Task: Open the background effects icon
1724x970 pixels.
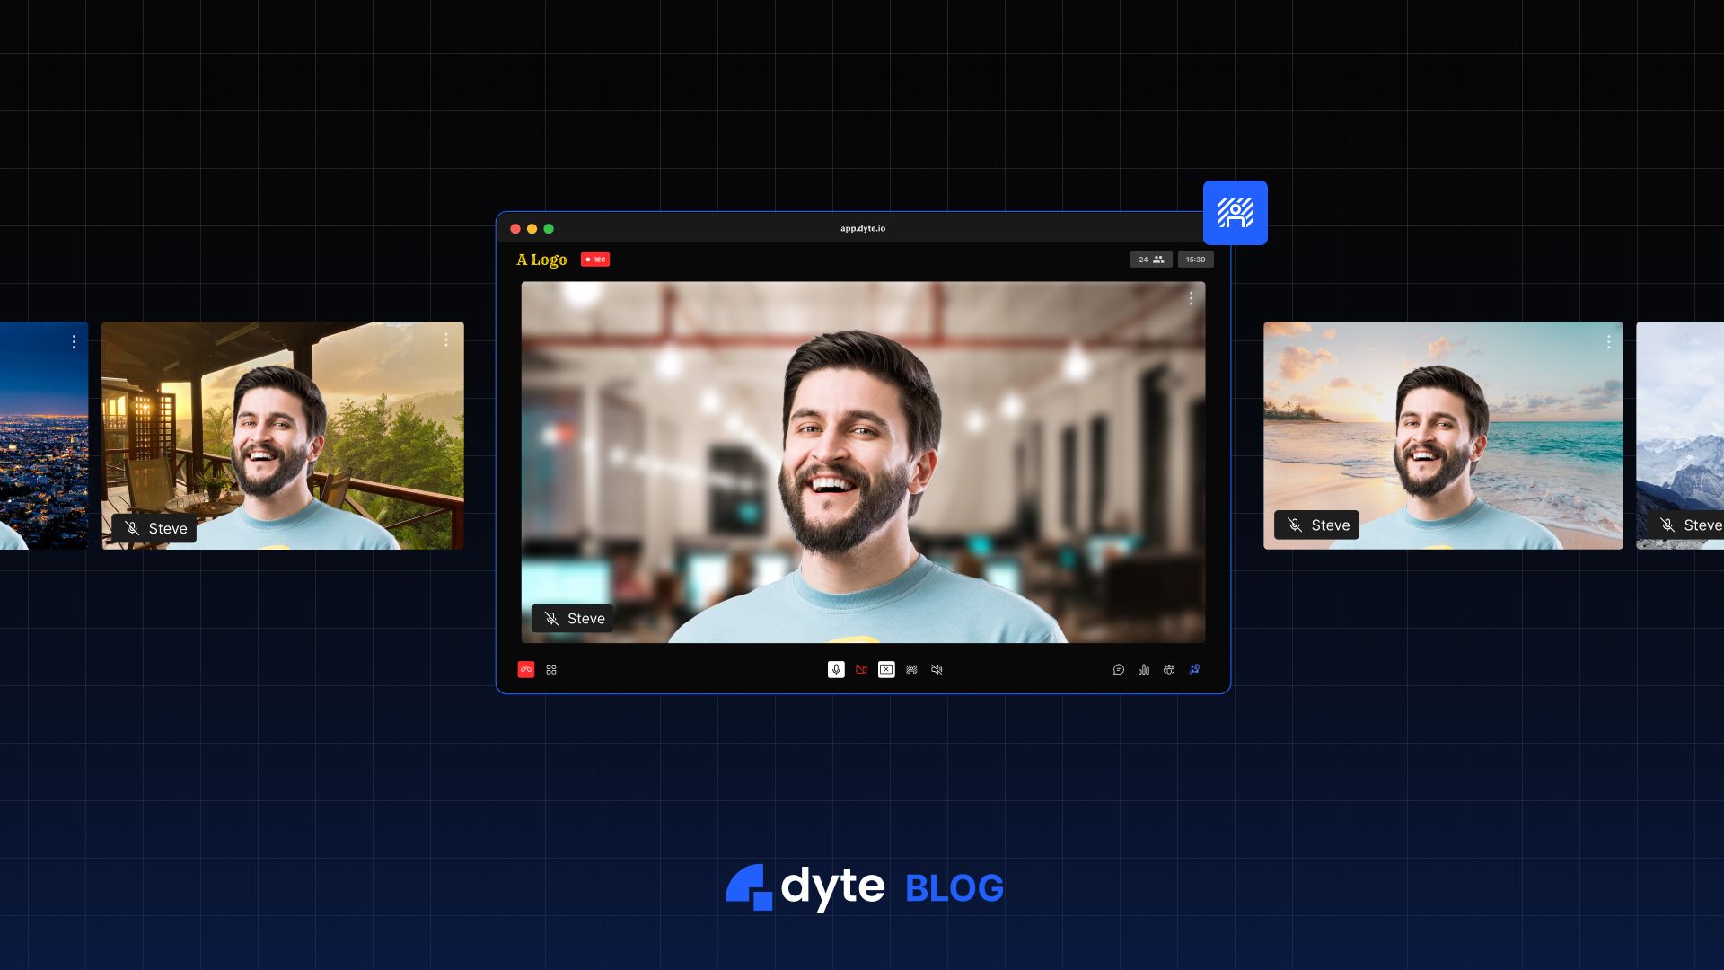Action: [912, 670]
